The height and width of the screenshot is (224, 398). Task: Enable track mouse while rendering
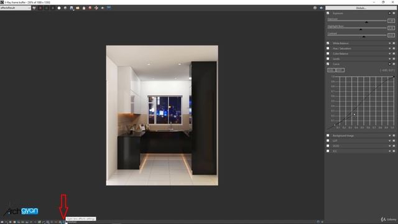point(96,8)
